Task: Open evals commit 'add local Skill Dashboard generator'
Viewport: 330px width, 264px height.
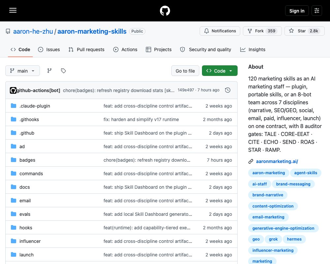Action: pyautogui.click(x=148, y=214)
